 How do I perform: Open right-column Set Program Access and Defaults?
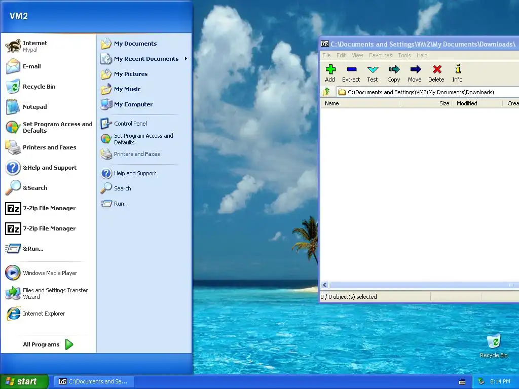pyautogui.click(x=144, y=139)
